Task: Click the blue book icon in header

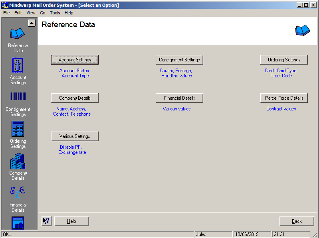Action: click(303, 30)
